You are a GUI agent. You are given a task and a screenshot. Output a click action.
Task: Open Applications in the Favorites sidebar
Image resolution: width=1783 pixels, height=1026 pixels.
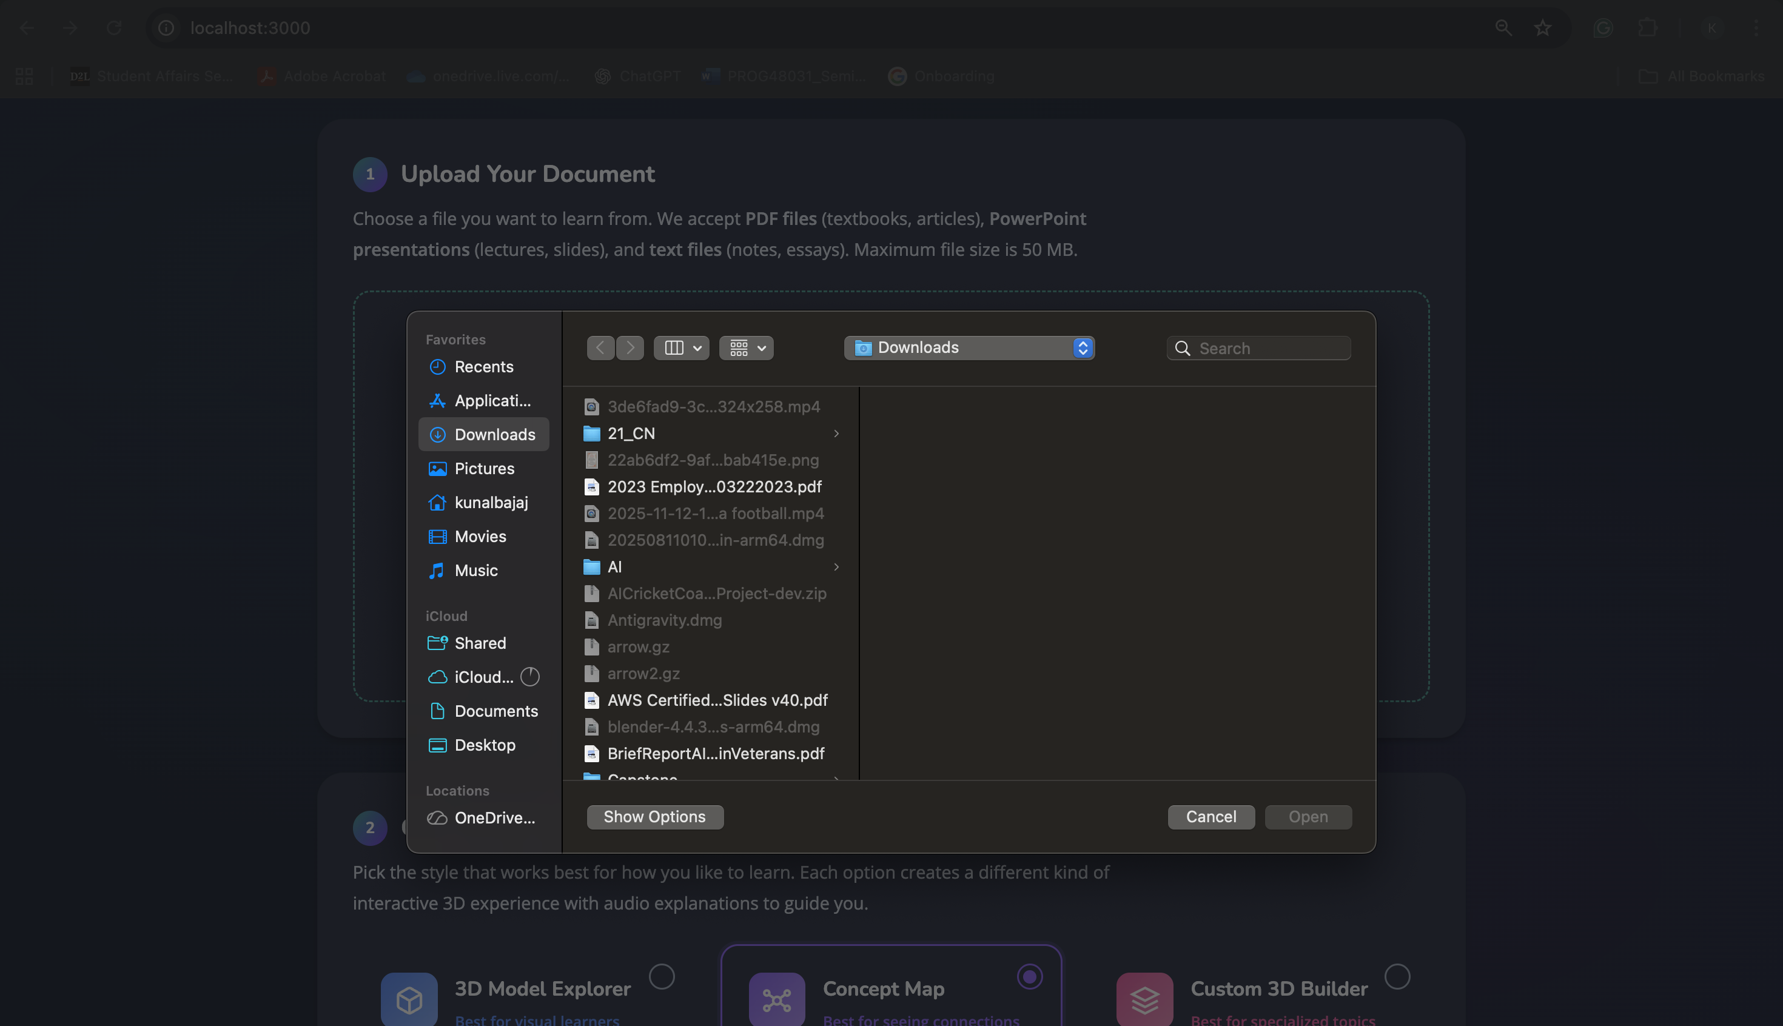pos(492,401)
